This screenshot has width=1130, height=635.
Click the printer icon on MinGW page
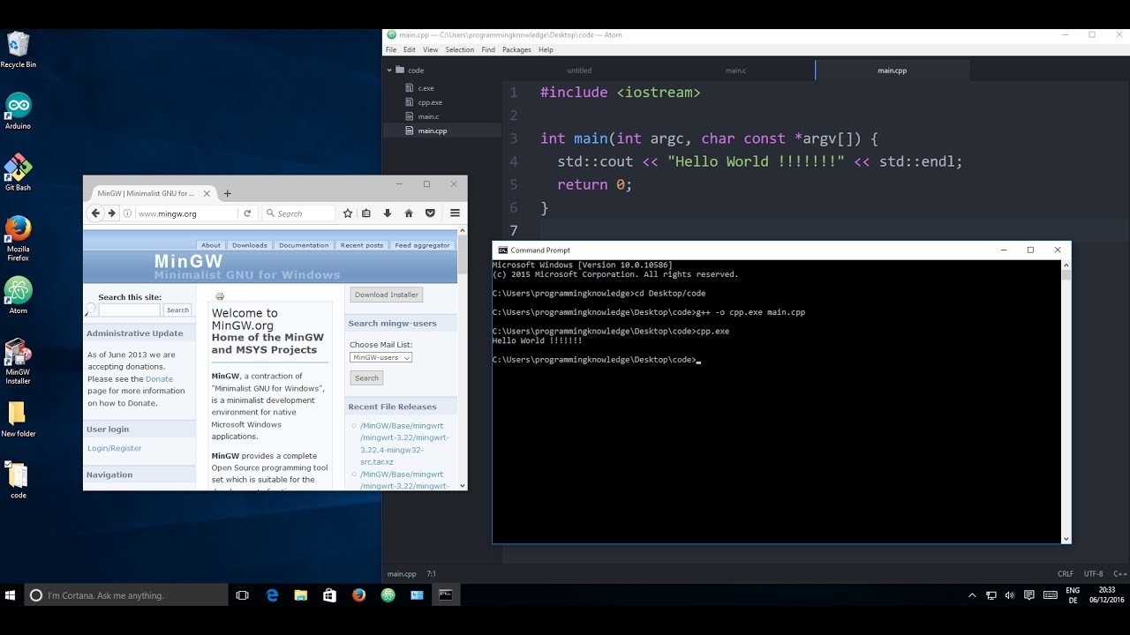[220, 297]
